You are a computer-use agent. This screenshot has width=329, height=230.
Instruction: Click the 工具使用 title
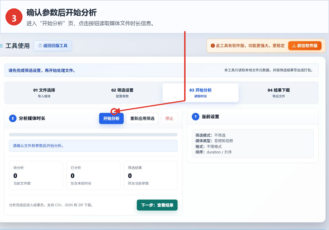coord(18,46)
